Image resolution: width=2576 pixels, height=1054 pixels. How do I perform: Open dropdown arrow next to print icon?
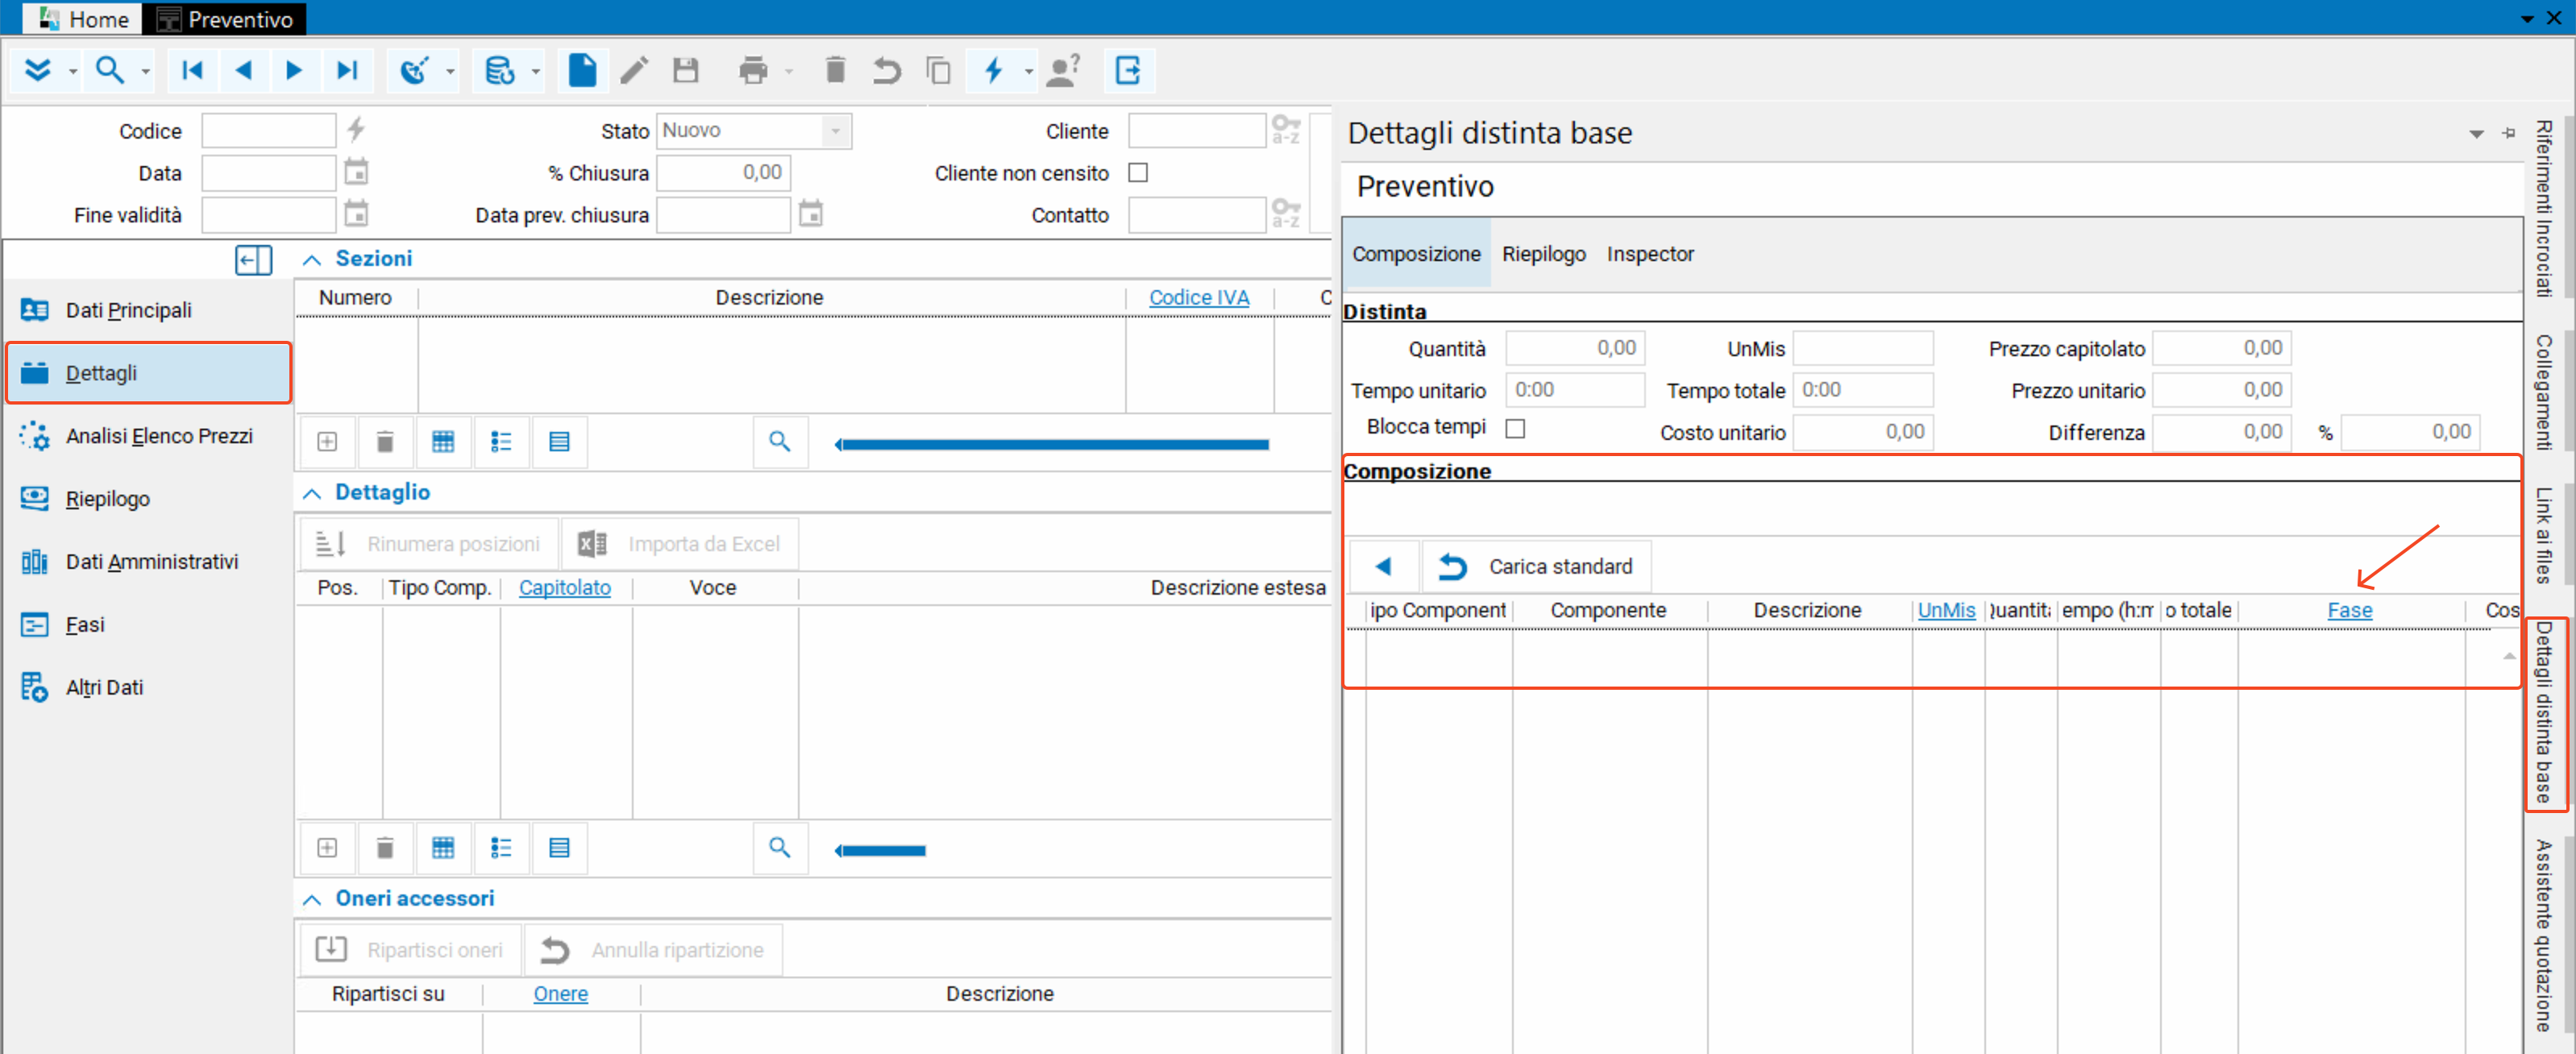[789, 71]
